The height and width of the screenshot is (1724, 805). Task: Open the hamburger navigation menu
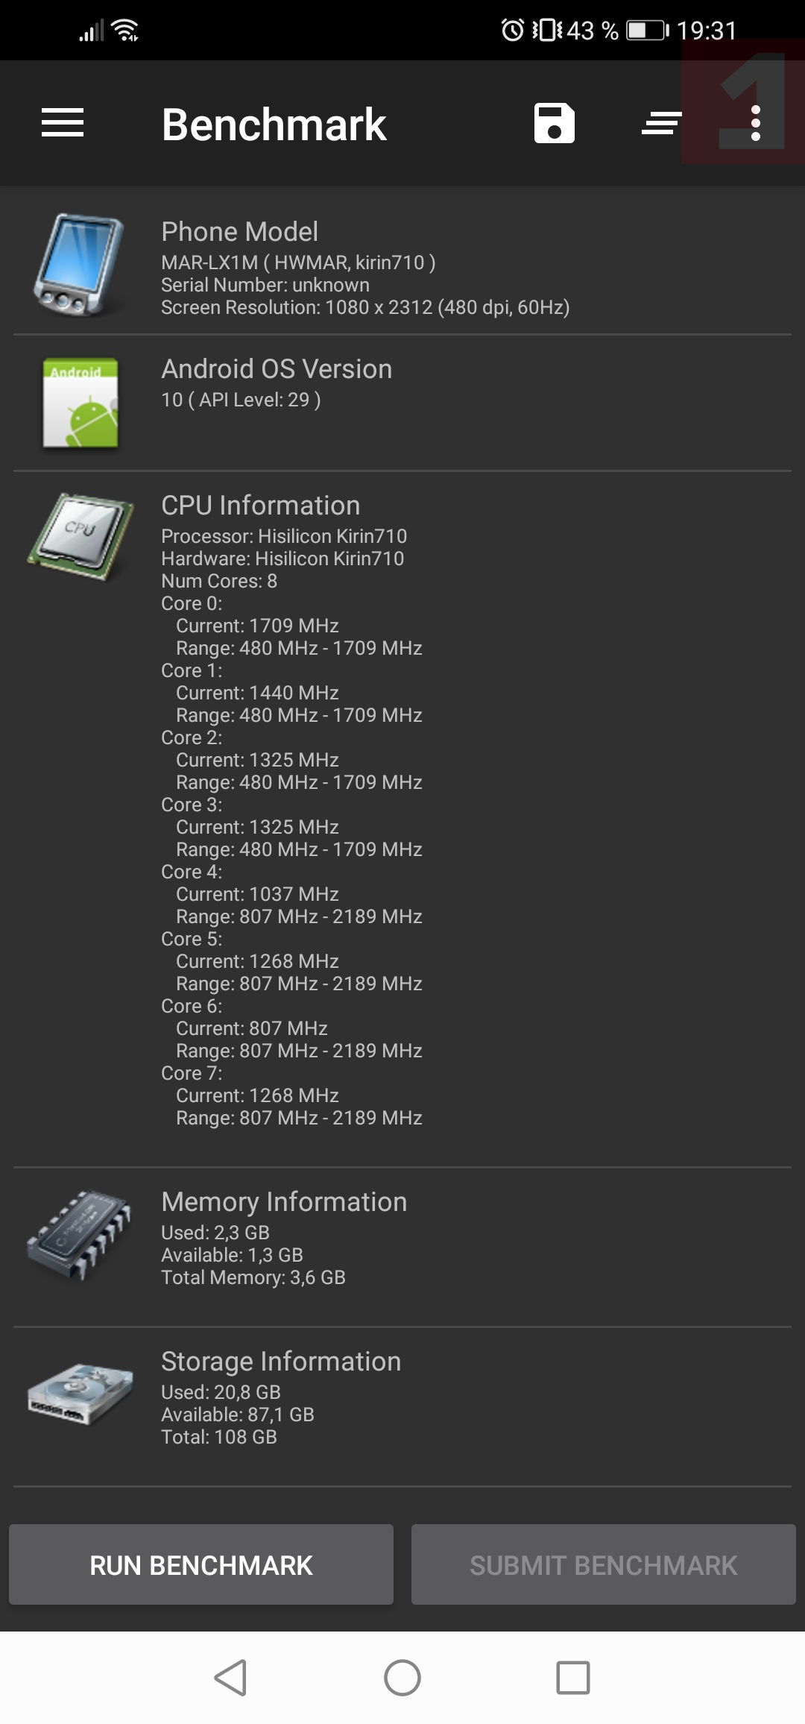pyautogui.click(x=63, y=123)
